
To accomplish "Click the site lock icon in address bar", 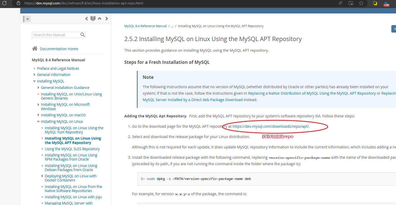I will click(x=18, y=3).
